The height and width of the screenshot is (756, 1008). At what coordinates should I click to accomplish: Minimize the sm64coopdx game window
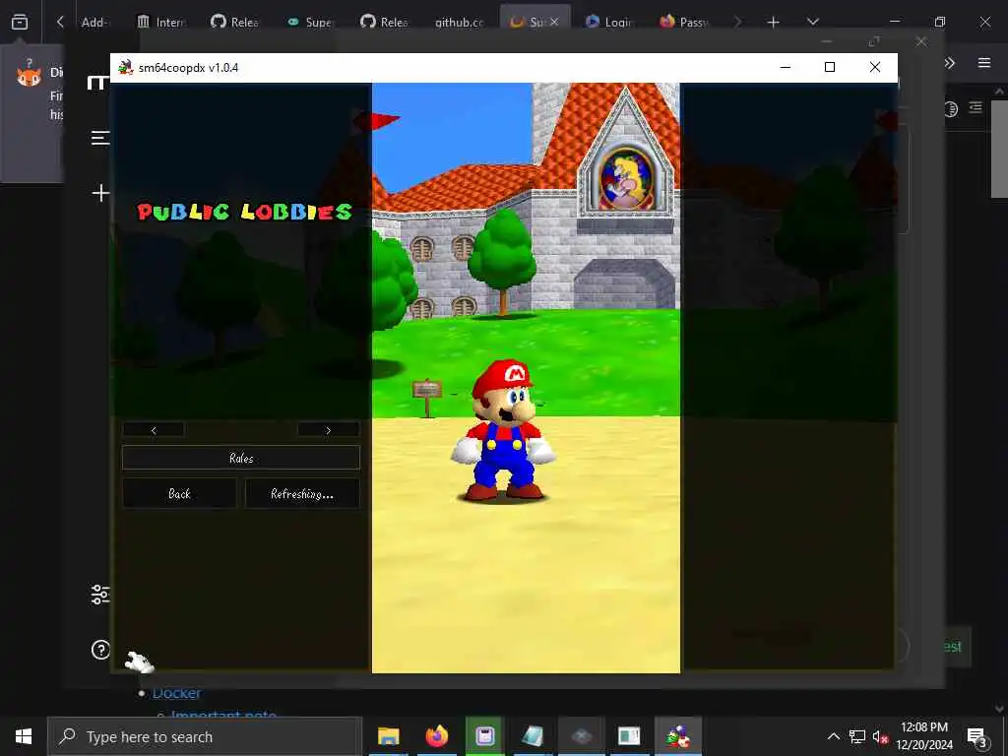tap(785, 67)
